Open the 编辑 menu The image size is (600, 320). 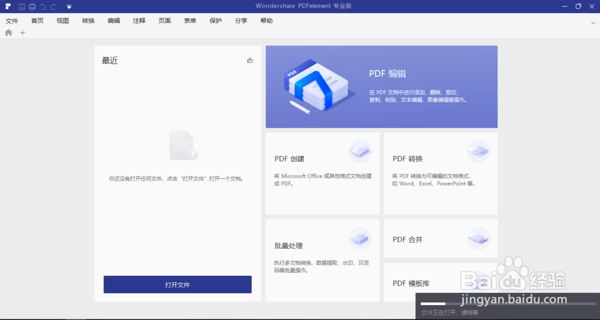(113, 20)
